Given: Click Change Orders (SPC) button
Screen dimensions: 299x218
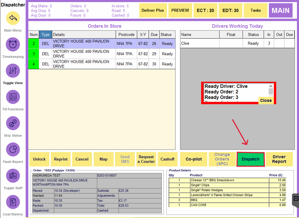Looking at the screenshot, I should pyautogui.click(x=222, y=159).
